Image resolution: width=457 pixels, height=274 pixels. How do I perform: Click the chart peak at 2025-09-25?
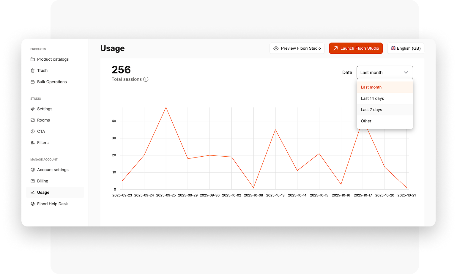tap(166, 107)
